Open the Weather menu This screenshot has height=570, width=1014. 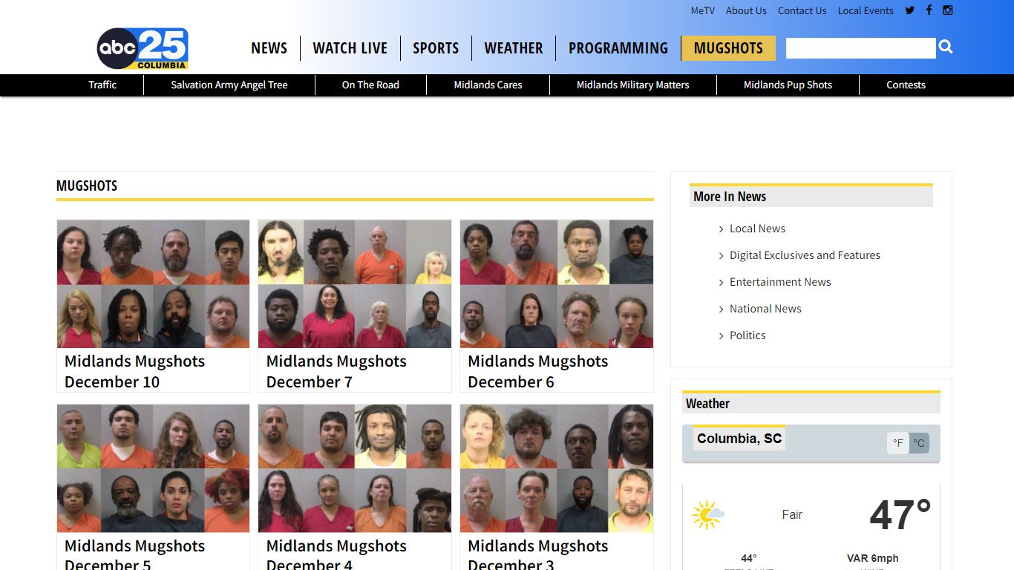coord(514,48)
